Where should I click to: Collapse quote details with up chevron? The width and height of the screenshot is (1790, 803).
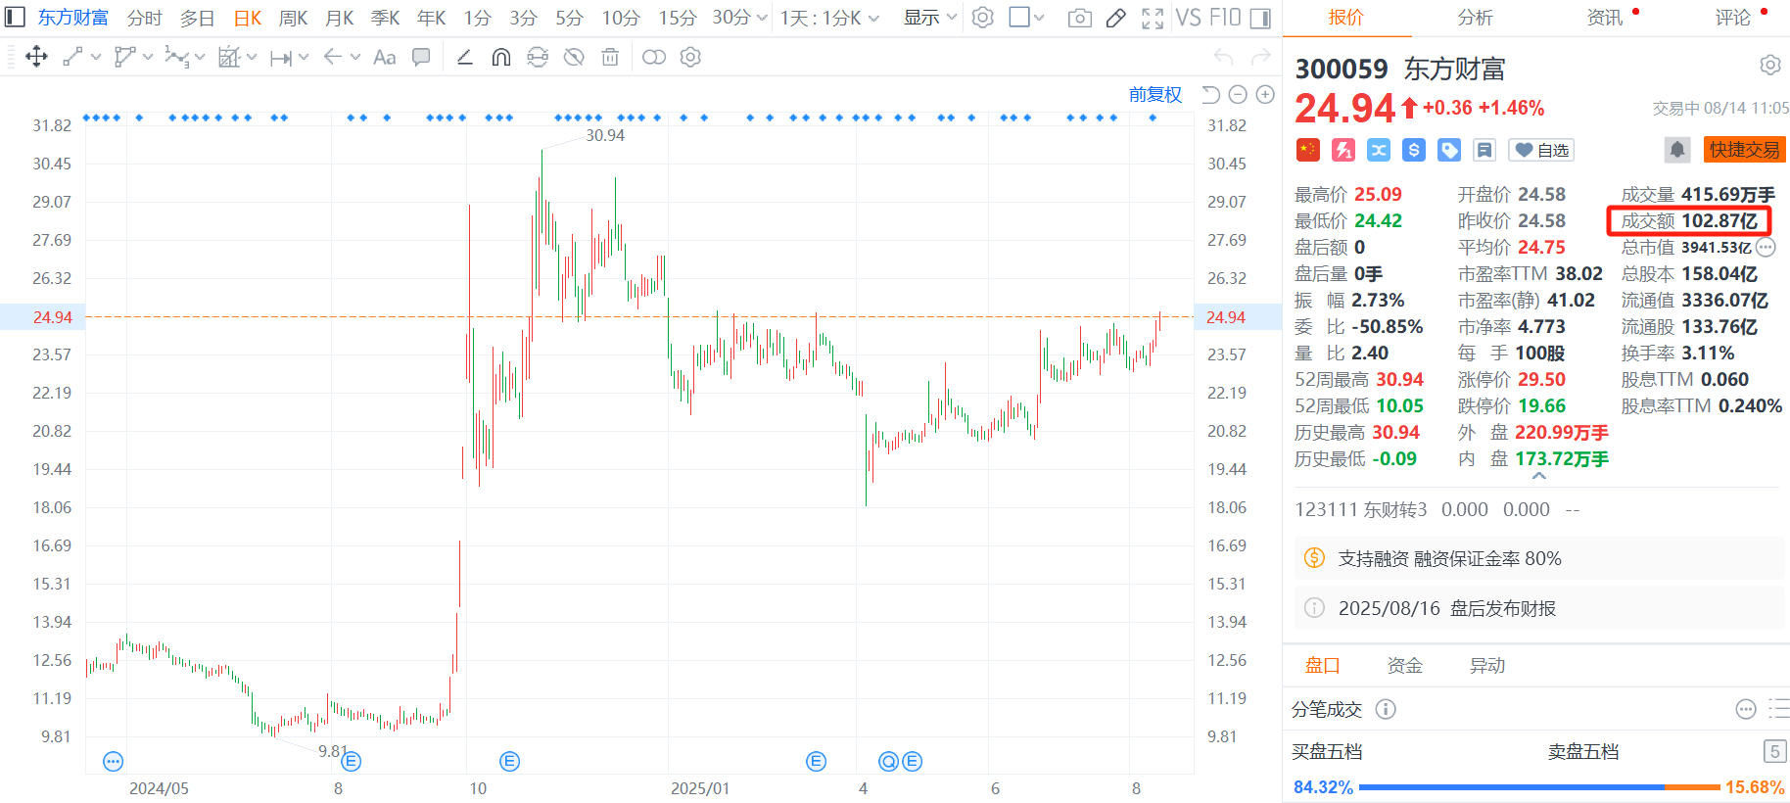(x=1539, y=476)
